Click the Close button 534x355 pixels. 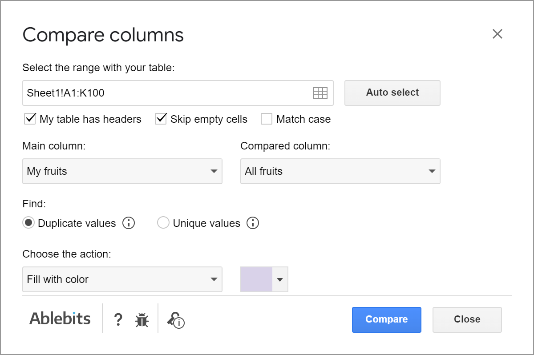(x=467, y=319)
